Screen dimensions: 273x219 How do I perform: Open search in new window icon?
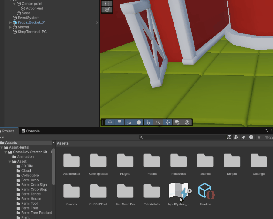pos(229,137)
